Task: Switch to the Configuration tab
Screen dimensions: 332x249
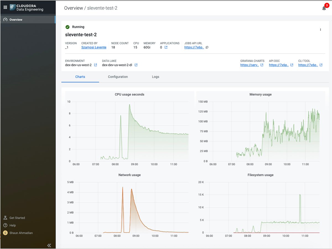Action: (118, 77)
